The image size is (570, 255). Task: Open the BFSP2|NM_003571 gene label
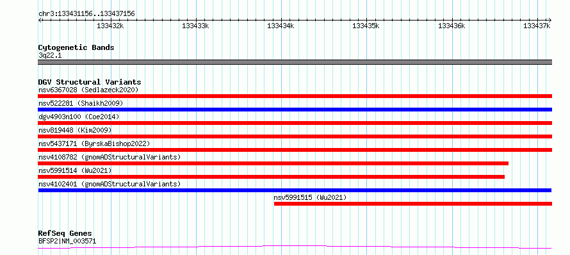click(67, 241)
